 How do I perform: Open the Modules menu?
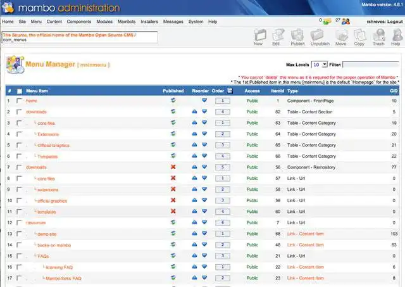point(104,22)
